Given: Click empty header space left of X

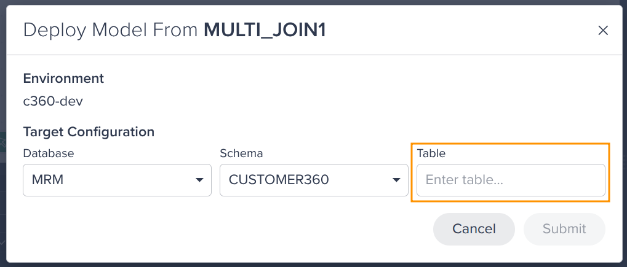Looking at the screenshot, I should point(461,30).
